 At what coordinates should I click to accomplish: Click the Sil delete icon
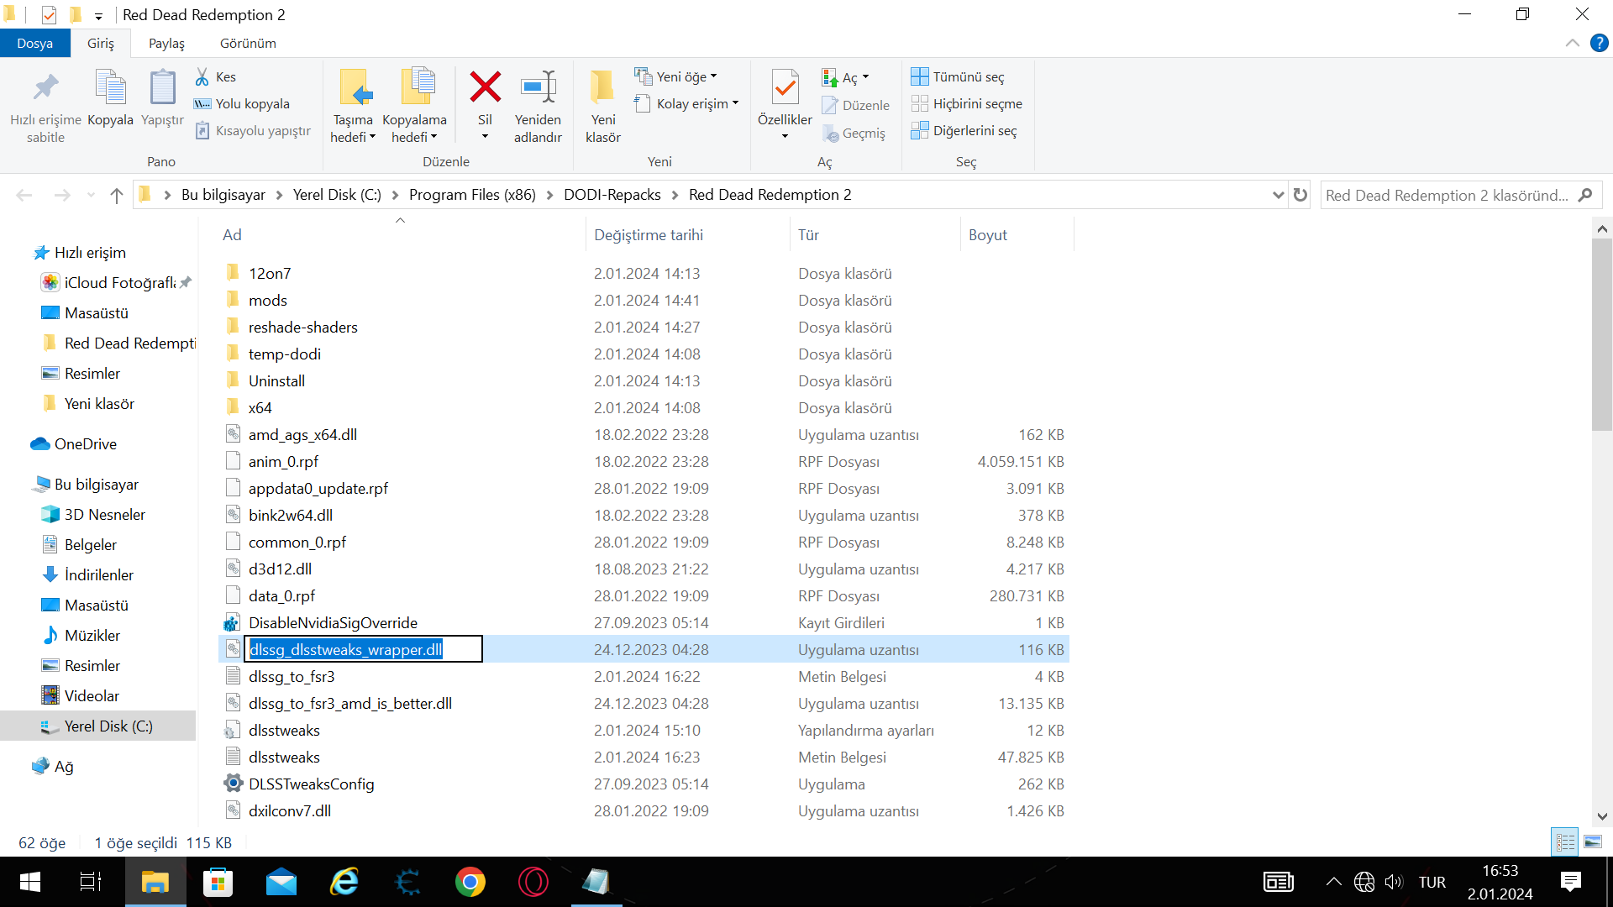coord(485,88)
